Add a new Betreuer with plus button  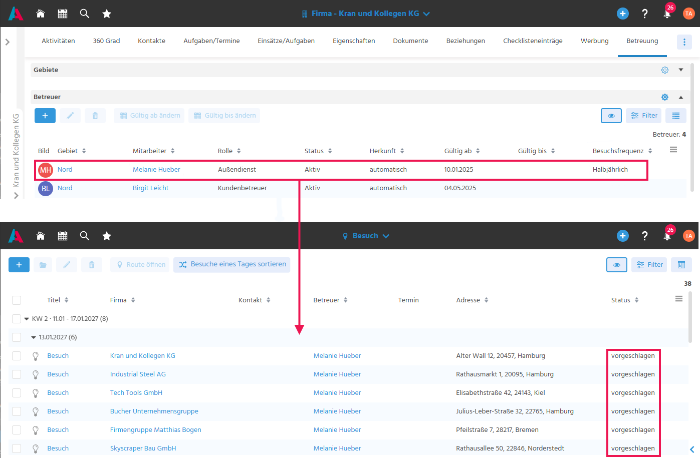pyautogui.click(x=45, y=116)
